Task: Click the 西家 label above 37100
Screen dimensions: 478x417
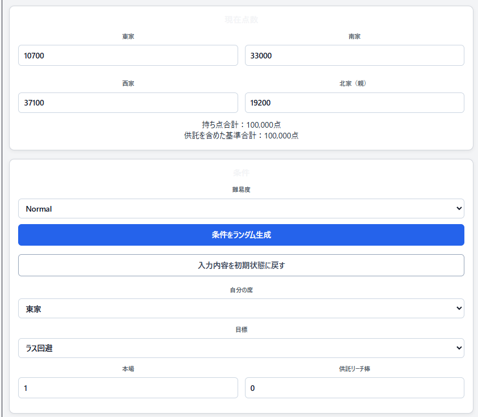Action: tap(128, 83)
